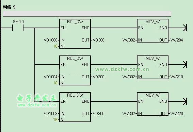The width and height of the screenshot is (193, 132).
Task: Click the arrow after the VW204 MOV_W
Action: click(x=185, y=28)
